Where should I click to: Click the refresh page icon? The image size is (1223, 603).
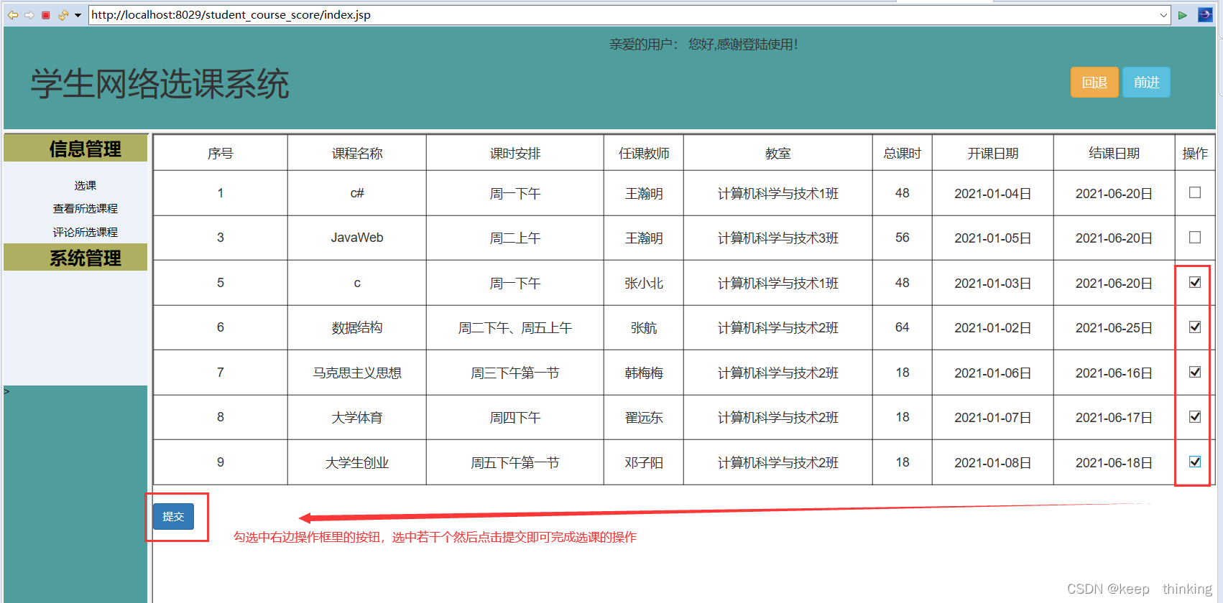63,15
